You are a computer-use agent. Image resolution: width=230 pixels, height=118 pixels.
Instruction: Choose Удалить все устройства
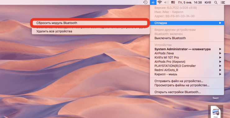click(91, 31)
